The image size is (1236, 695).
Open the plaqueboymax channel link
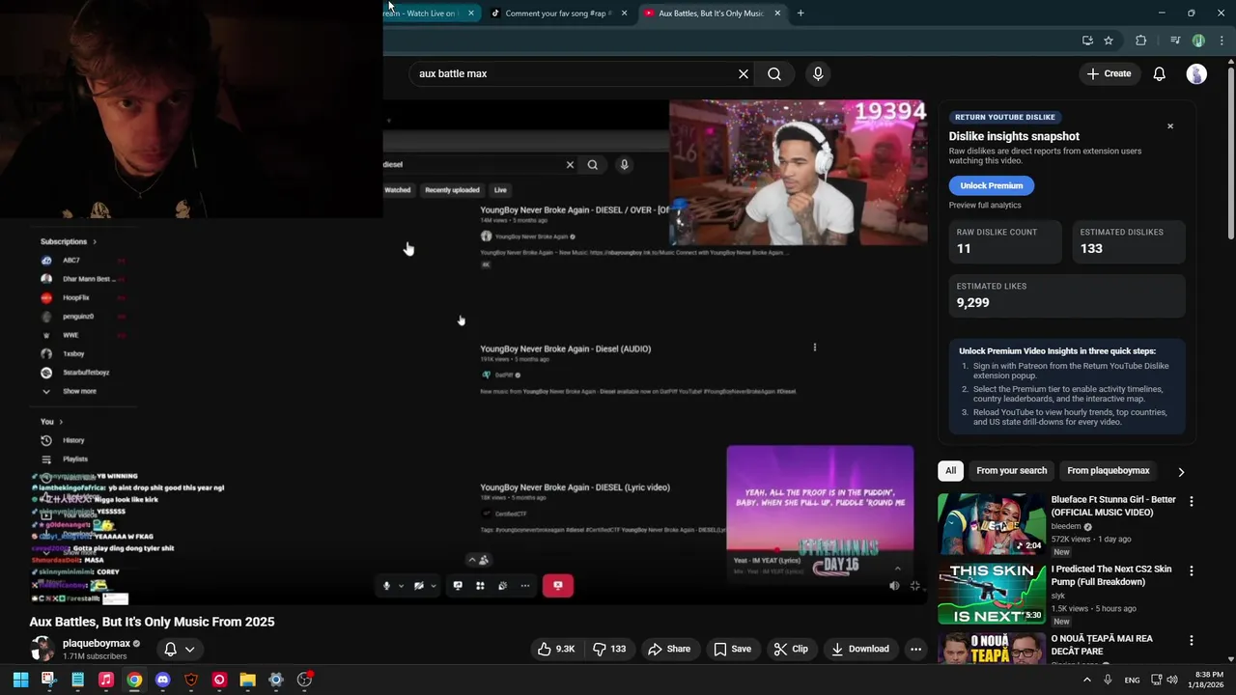click(x=97, y=643)
